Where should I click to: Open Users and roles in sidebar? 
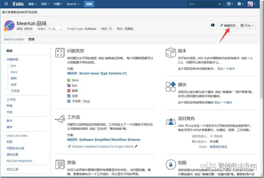click(x=17, y=136)
